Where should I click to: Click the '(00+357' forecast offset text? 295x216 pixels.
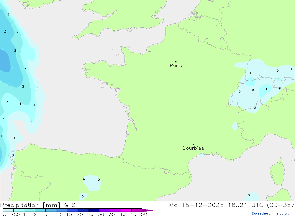pyautogui.click(x=281, y=205)
